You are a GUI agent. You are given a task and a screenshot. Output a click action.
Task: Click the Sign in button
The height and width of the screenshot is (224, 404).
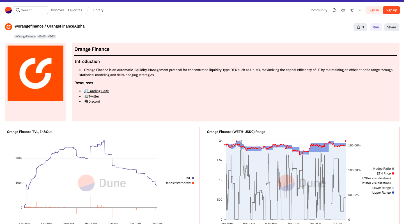click(x=374, y=10)
